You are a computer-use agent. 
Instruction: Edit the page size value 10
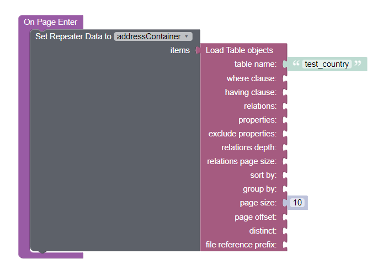click(297, 203)
